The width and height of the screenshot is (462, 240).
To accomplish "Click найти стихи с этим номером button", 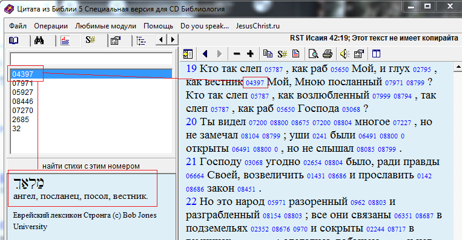I will pyautogui.click(x=91, y=166).
